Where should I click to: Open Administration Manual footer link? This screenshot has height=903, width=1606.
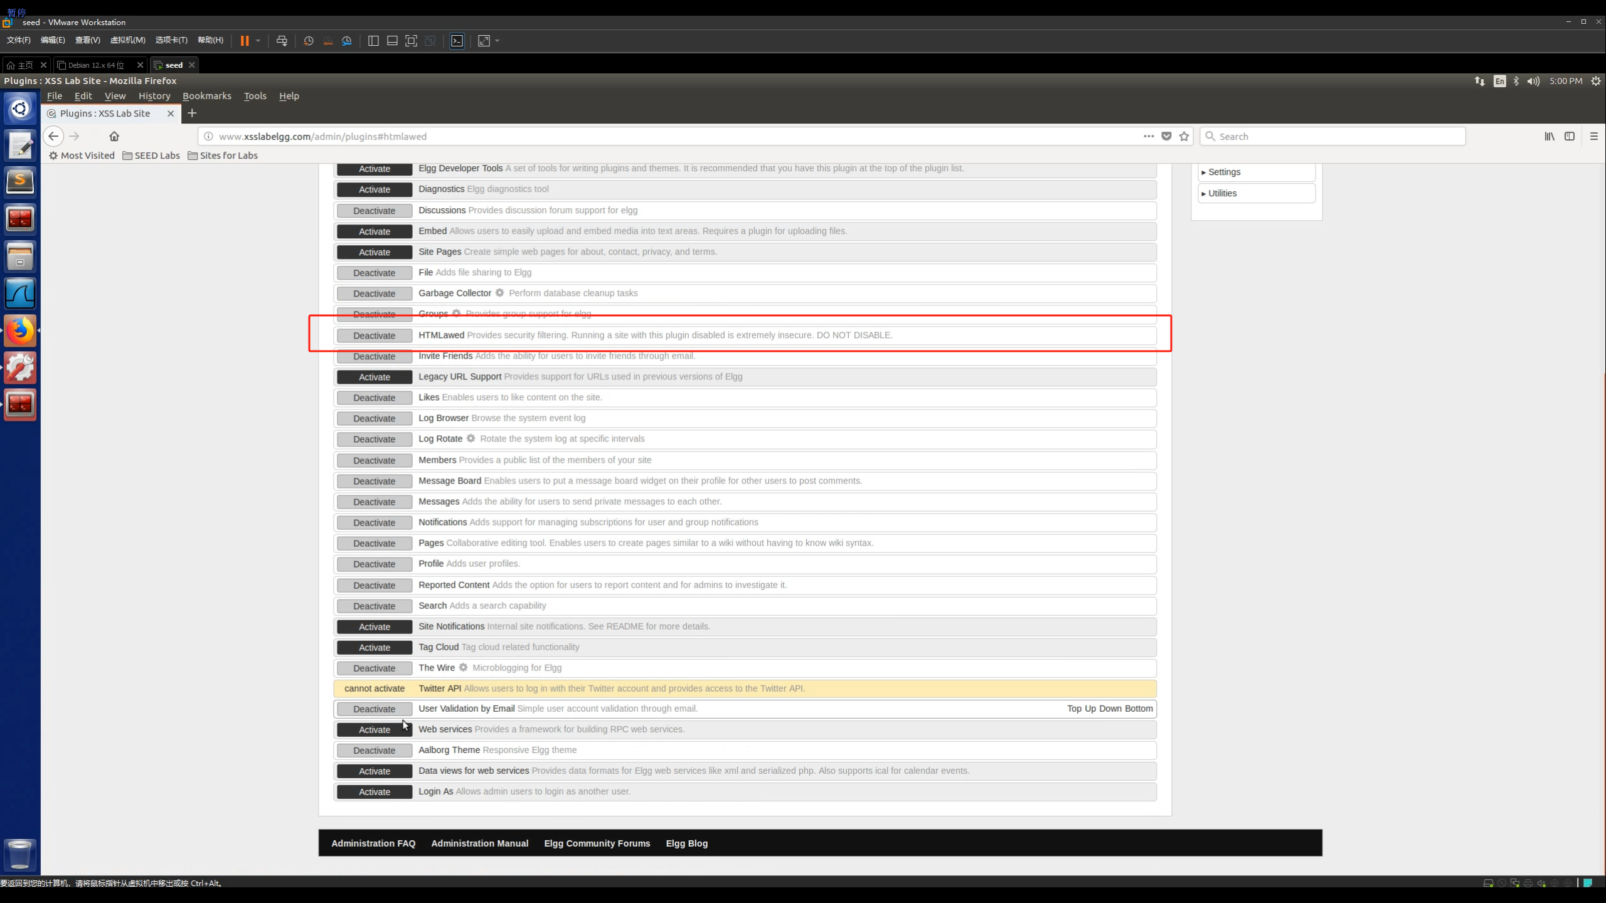479,843
